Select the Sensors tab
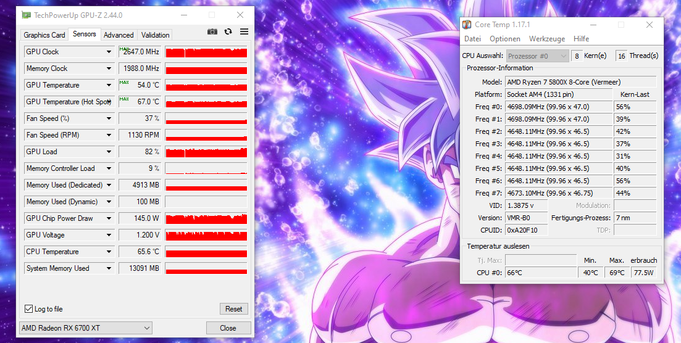The image size is (681, 343). 84,34
